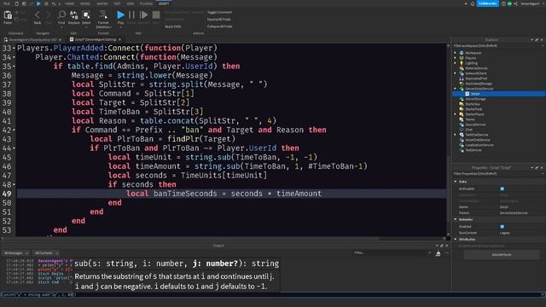Image resolution: width=546 pixels, height=307 pixels.
Task: Open the All Messages output filter dropdown
Action: [x=16, y=253]
